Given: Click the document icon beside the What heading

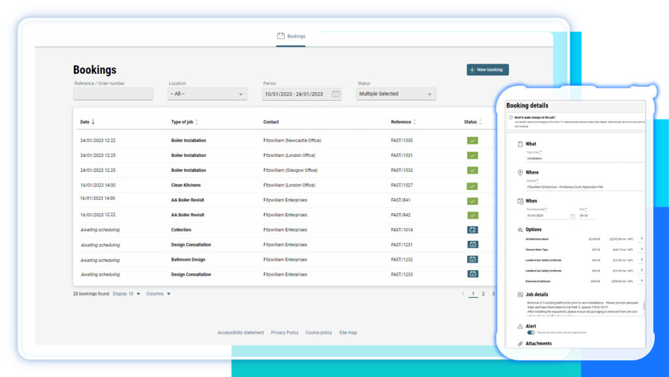Looking at the screenshot, I should click(521, 143).
